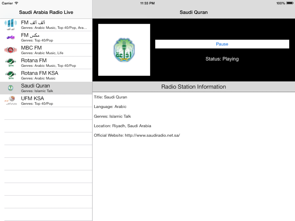Click the Rotana FM KSA station logo
This screenshot has width=295, height=221.
pos(11,75)
